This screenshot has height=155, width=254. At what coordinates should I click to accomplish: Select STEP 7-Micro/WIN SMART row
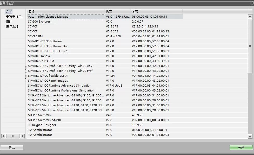point(105,120)
